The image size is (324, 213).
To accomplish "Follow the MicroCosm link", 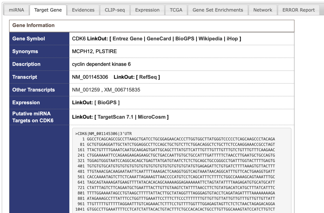I will [152, 117].
